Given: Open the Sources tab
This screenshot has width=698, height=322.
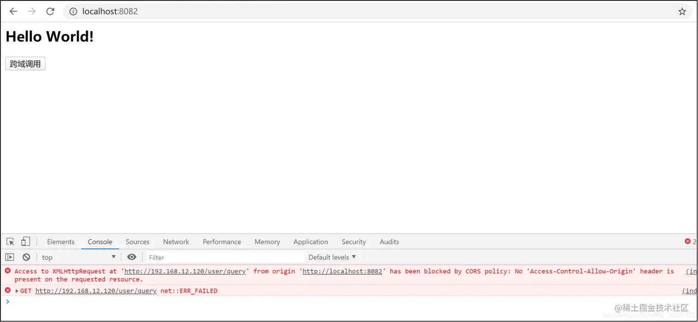Looking at the screenshot, I should tap(138, 242).
